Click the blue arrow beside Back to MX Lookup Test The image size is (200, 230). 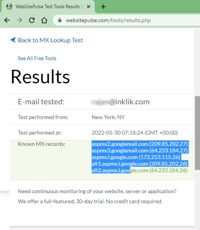[13, 40]
